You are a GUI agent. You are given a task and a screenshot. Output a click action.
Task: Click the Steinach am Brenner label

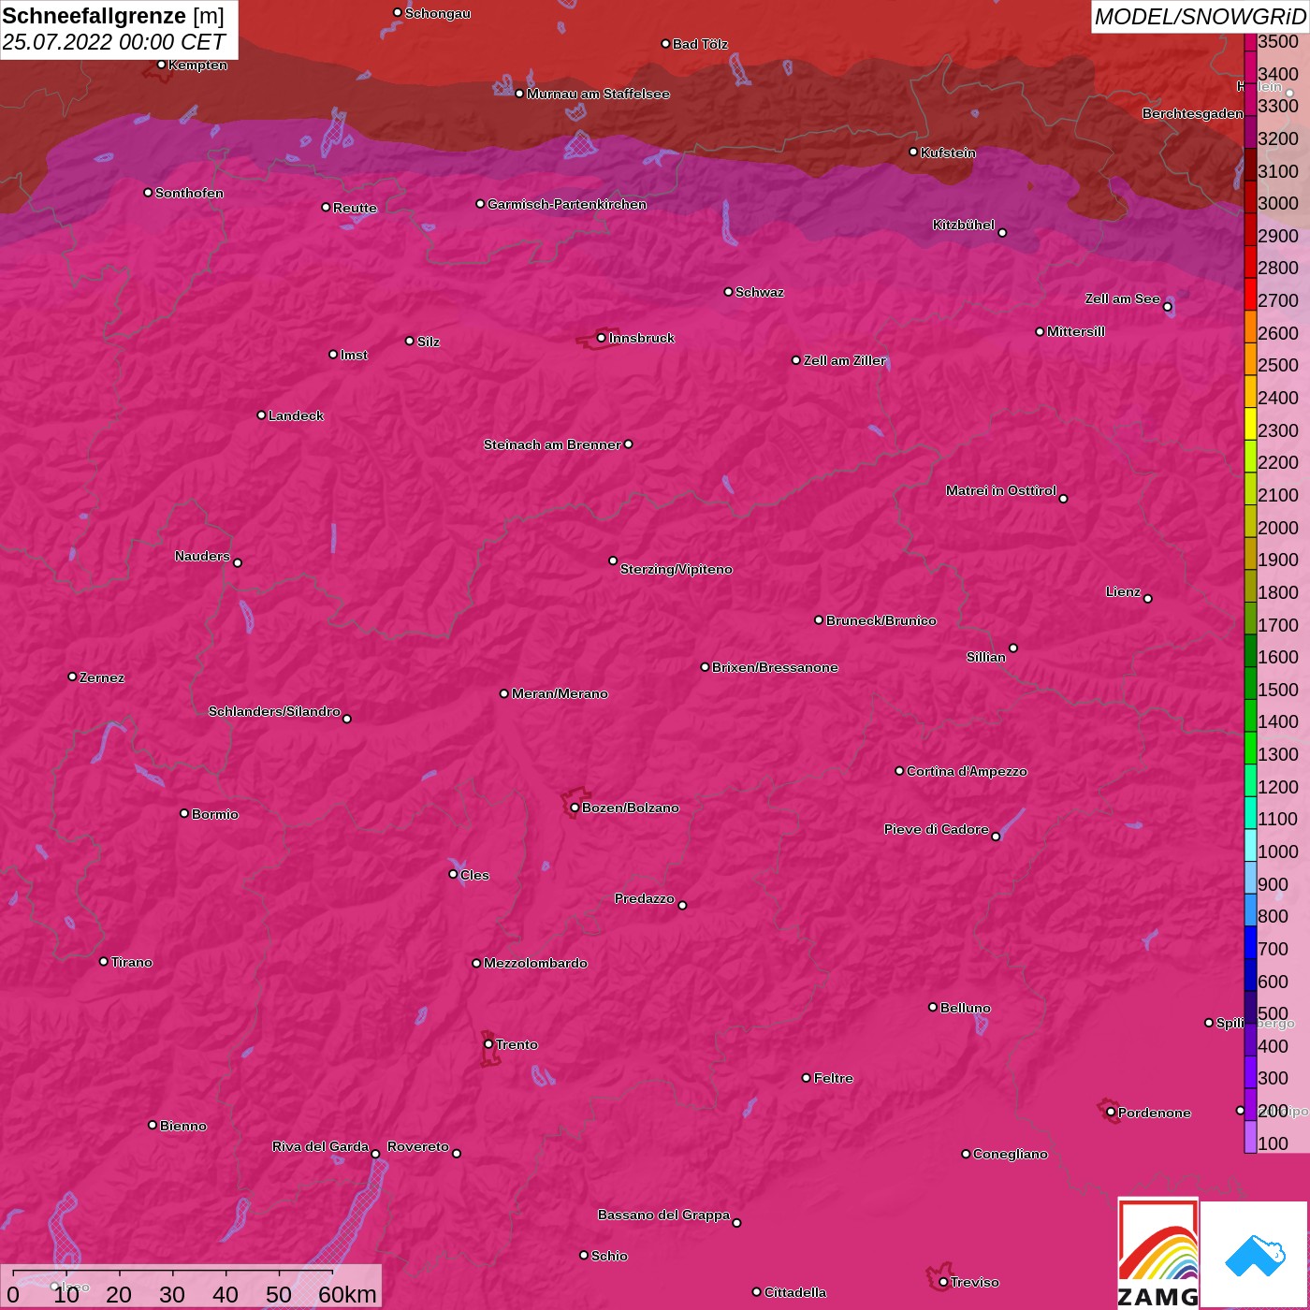coord(552,444)
